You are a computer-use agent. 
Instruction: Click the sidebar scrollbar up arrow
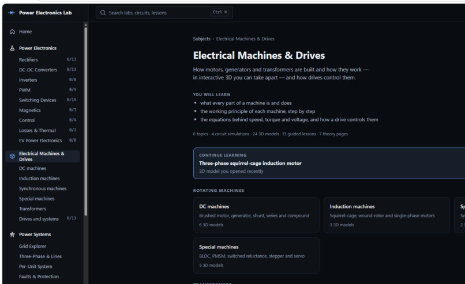(86, 25)
